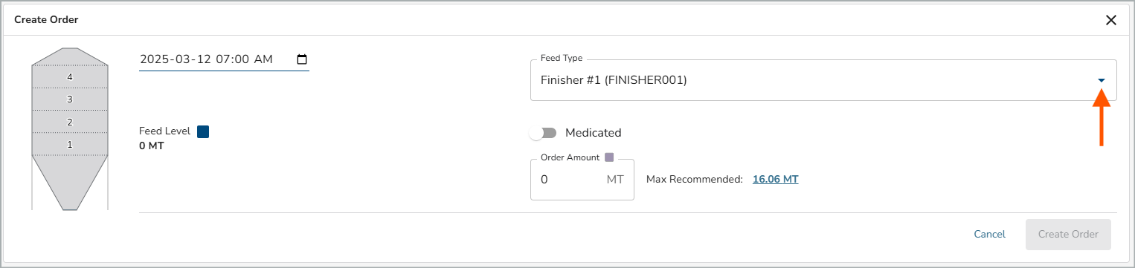Click the silo roof top graphic
This screenshot has width=1135, height=268.
(x=70, y=57)
